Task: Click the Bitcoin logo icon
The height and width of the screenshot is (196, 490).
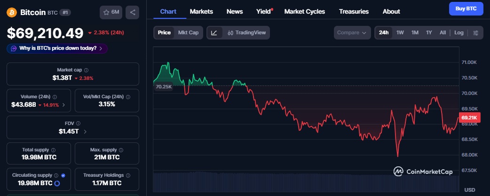Action: pyautogui.click(x=12, y=12)
